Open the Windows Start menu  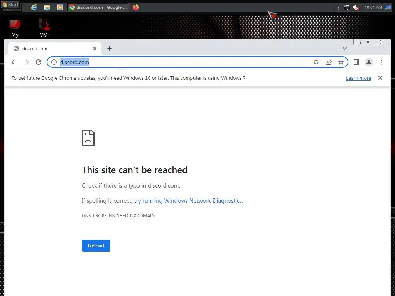(10, 5)
